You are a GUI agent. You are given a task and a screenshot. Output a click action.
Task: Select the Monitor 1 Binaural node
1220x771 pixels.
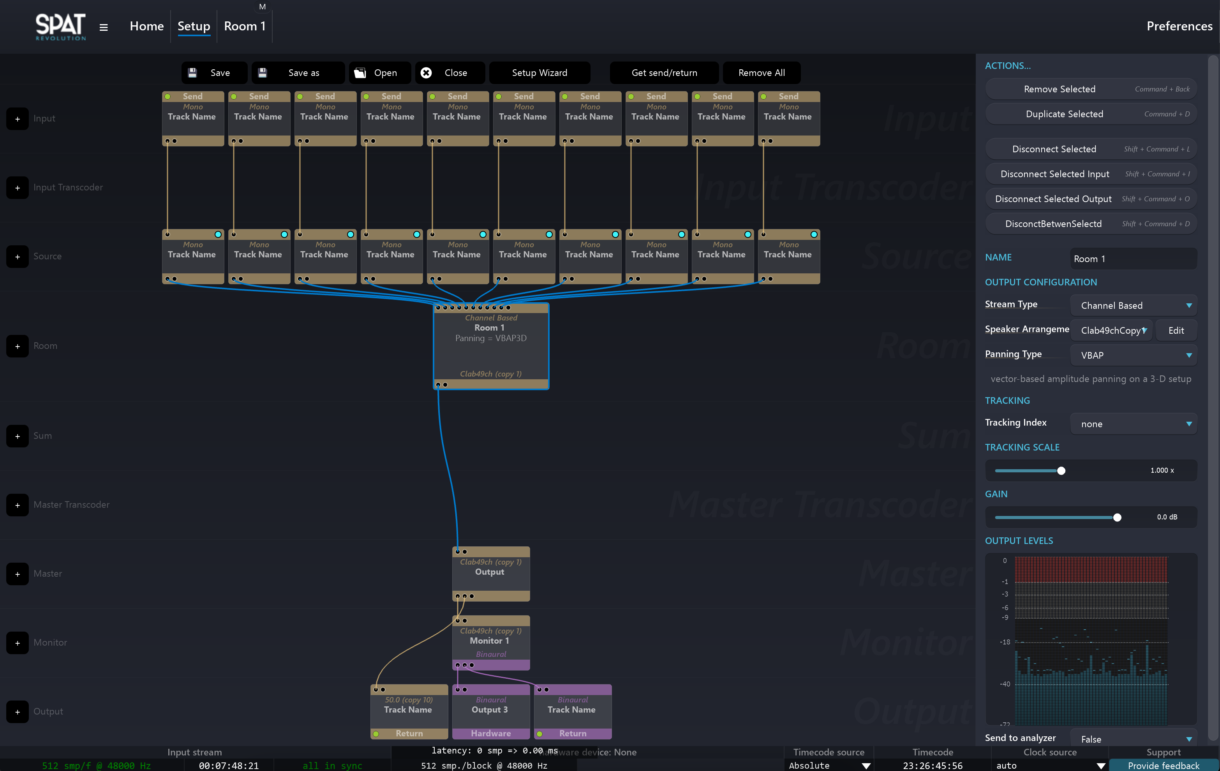pyautogui.click(x=491, y=642)
